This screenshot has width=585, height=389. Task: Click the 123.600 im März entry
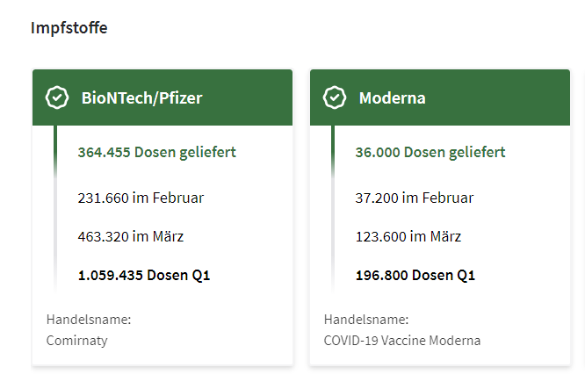pyautogui.click(x=408, y=236)
